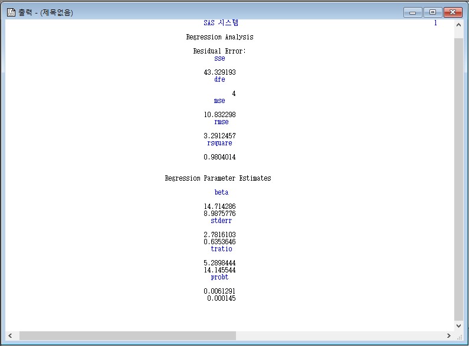Click the 'rsquare' label
The image size is (469, 346).
pos(219,143)
